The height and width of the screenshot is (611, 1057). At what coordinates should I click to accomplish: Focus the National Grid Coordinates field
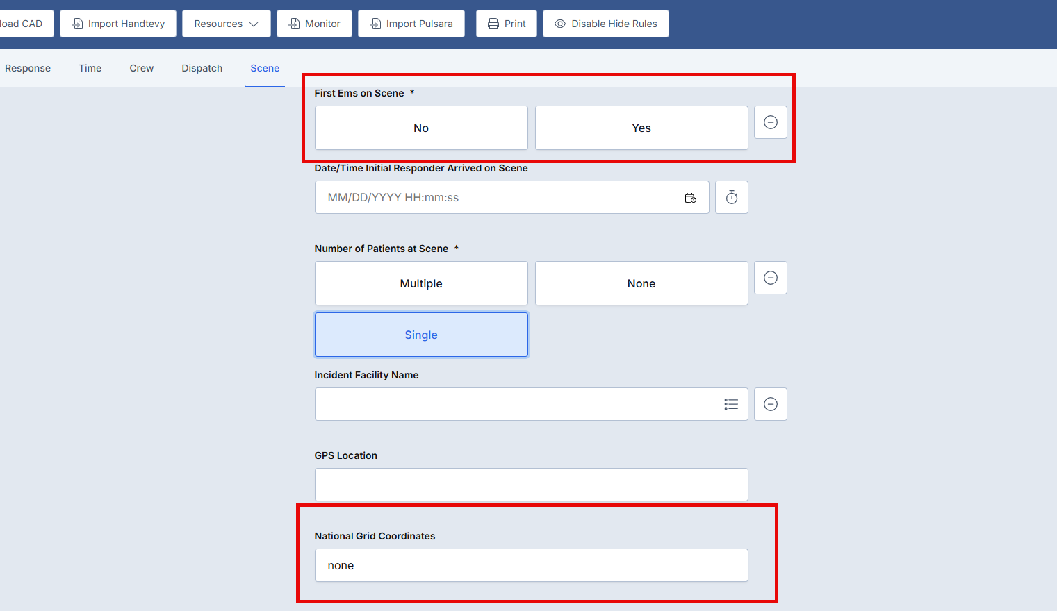(x=531, y=566)
